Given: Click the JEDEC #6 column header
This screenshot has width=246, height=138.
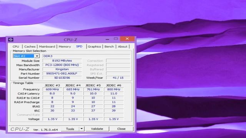Looking at the screenshot, I should (114, 85).
